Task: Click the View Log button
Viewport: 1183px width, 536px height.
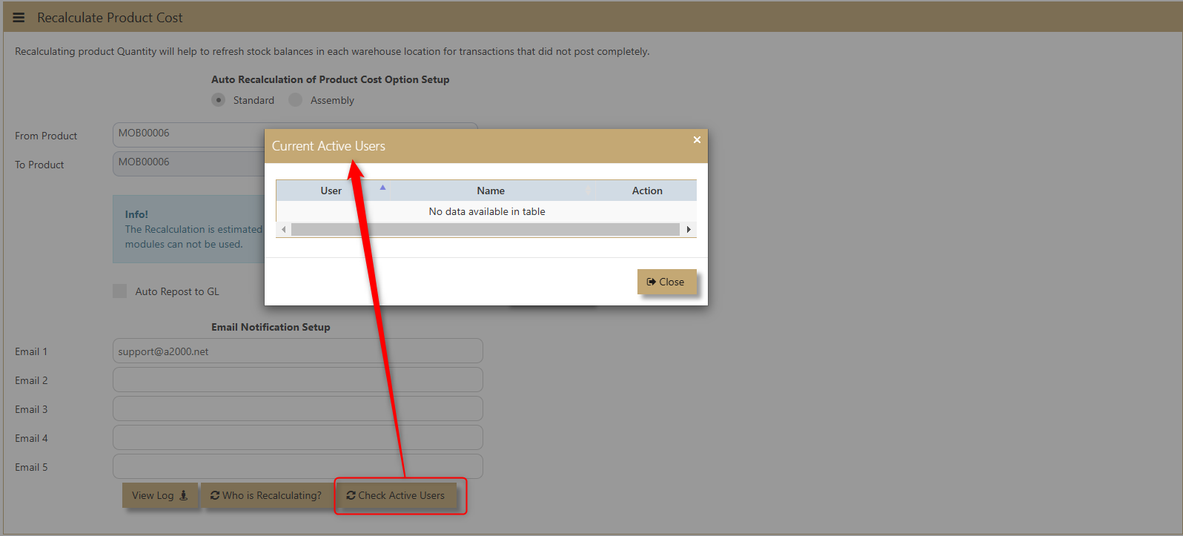Action: (x=159, y=495)
